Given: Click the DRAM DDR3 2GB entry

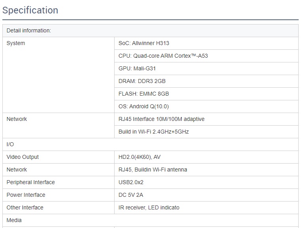Looking at the screenshot, I should click(142, 81).
